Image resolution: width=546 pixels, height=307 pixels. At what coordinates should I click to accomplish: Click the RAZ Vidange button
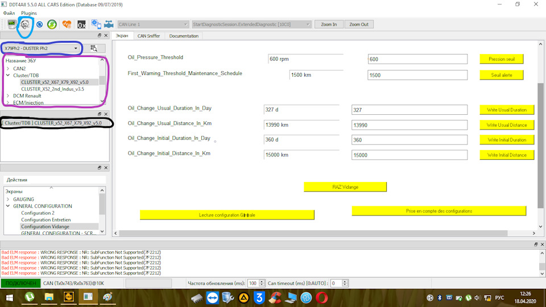345,187
